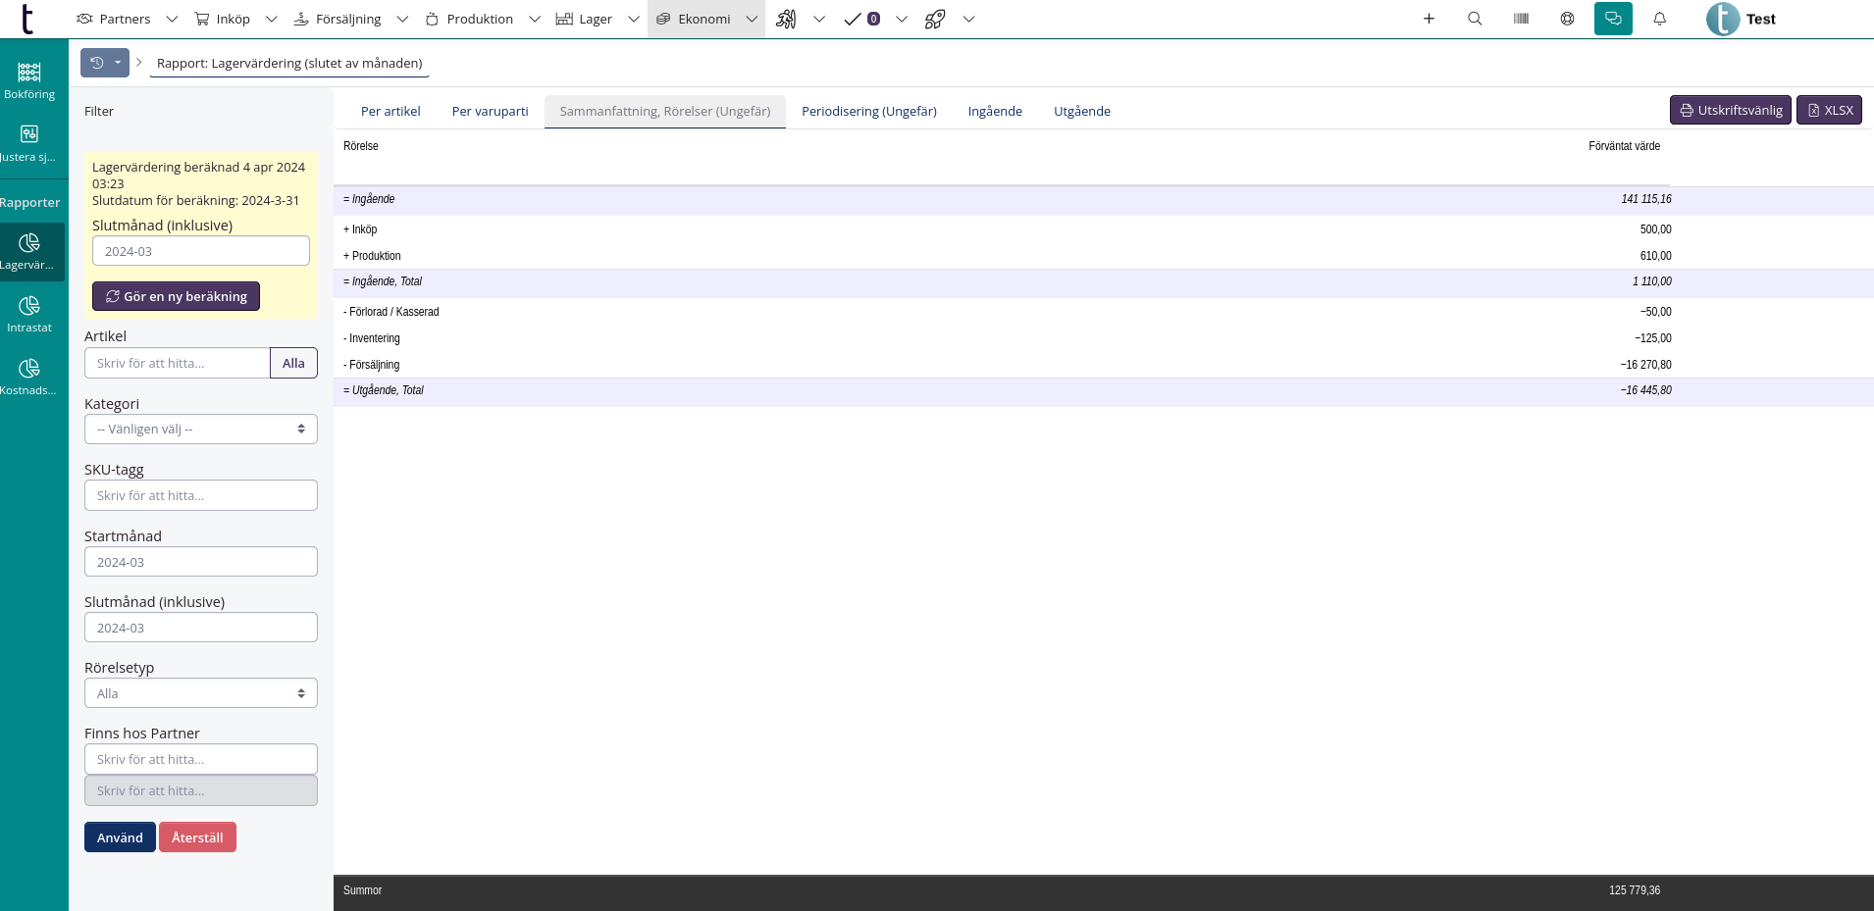Open the history dropdown button
This screenshot has width=1874, height=911.
[105, 63]
